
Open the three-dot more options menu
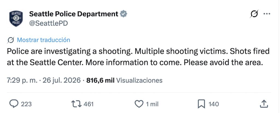pyautogui.click(x=267, y=14)
